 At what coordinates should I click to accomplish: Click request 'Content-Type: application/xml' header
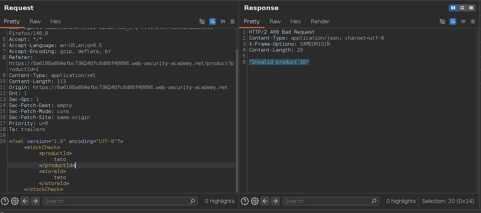52,75
